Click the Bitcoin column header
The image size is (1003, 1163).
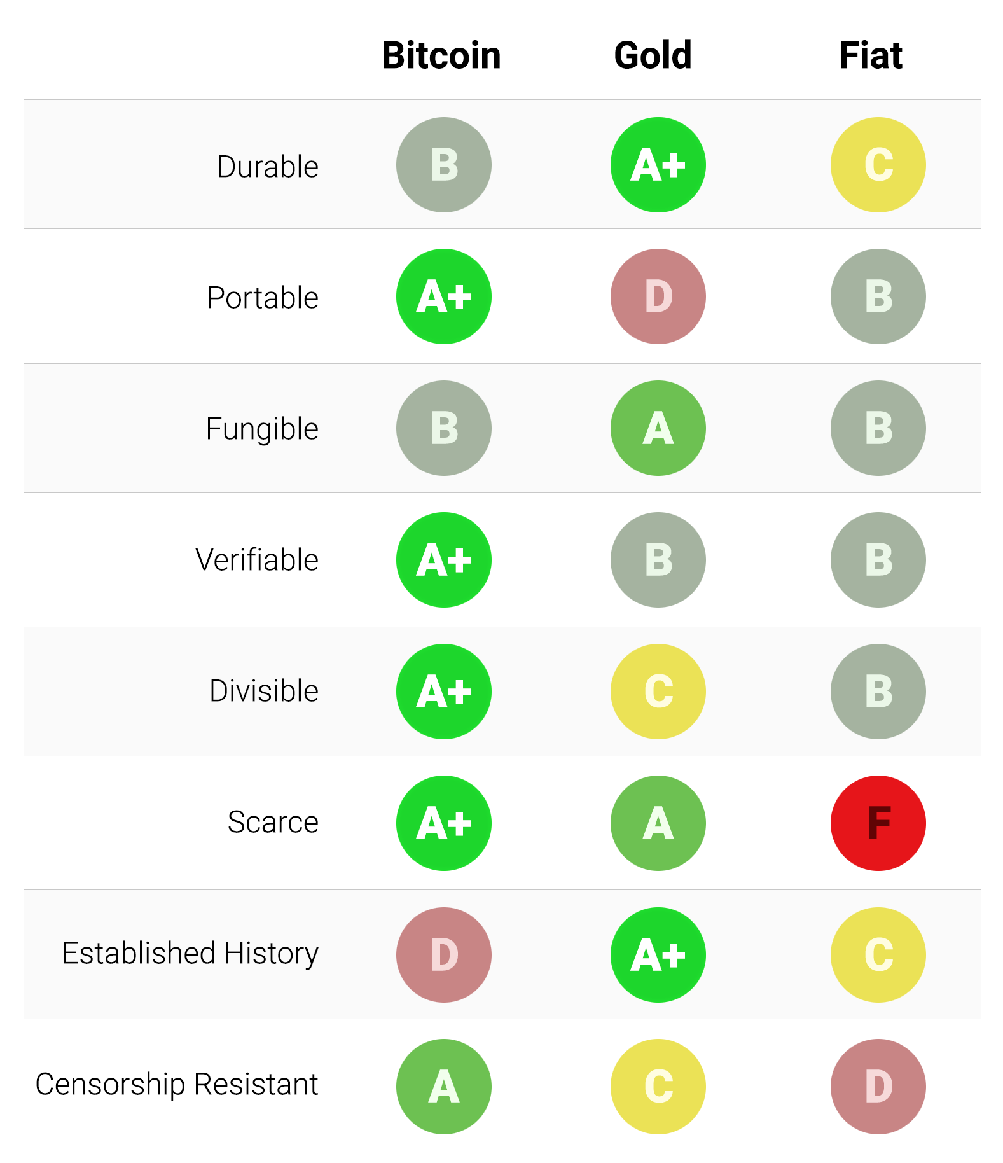(441, 55)
